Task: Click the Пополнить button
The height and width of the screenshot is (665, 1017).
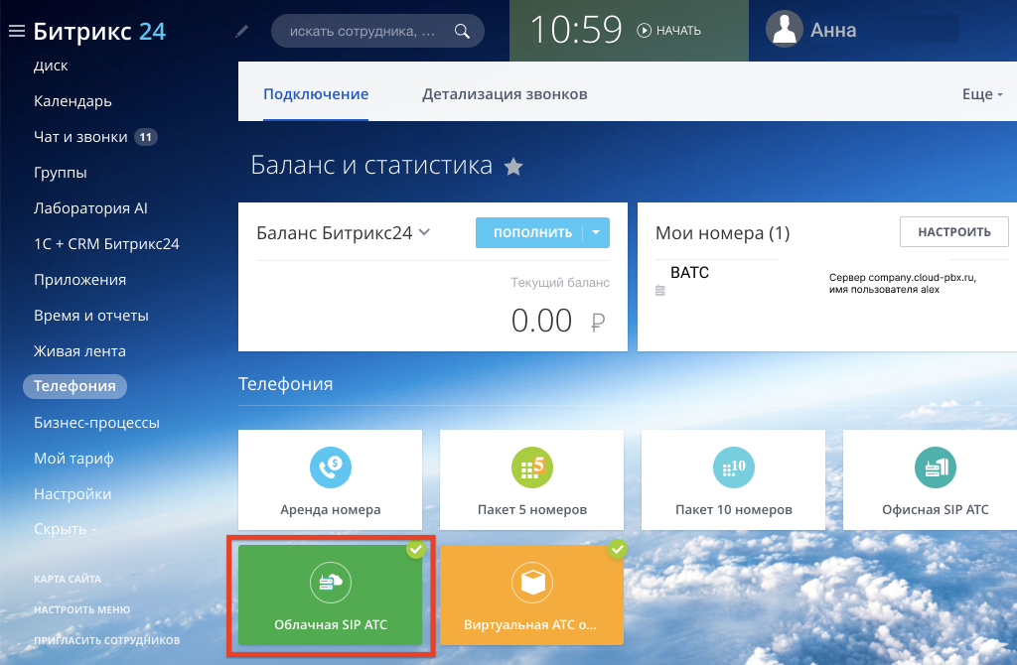Action: tap(532, 232)
